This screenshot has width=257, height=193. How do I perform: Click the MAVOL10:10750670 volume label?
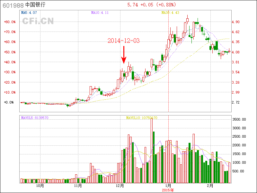(142, 118)
